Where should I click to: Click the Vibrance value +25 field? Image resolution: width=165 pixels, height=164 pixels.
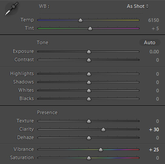(x=154, y=150)
